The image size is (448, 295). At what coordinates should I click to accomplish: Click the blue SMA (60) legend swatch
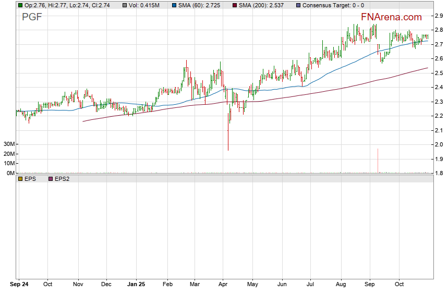[x=174, y=5]
